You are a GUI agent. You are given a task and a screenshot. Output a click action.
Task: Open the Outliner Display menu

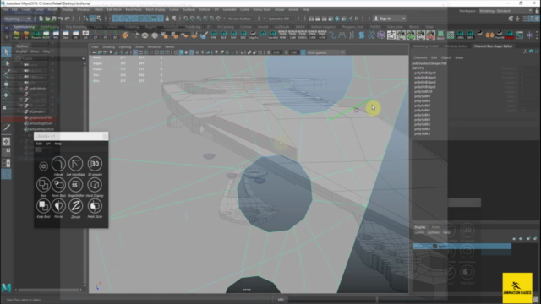click(x=21, y=52)
